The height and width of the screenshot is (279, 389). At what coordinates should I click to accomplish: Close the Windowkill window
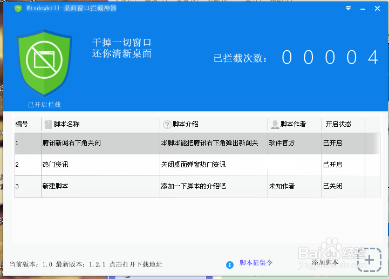[377, 9]
